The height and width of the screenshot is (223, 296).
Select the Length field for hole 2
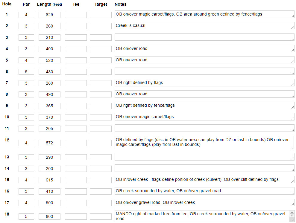(x=49, y=26)
